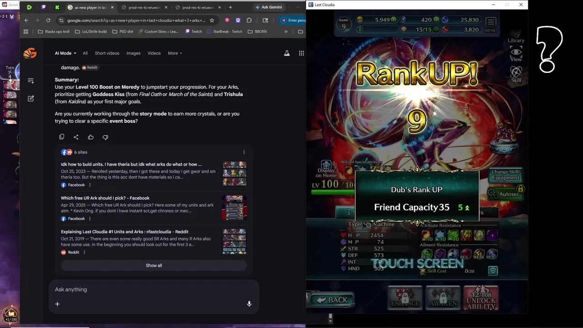Open the Skill icon in game
The width and height of the screenshot is (583, 328).
click(x=516, y=74)
